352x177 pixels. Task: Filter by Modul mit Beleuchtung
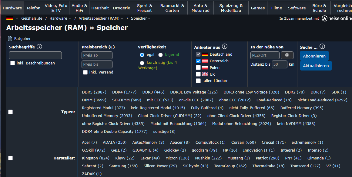coord(178,123)
